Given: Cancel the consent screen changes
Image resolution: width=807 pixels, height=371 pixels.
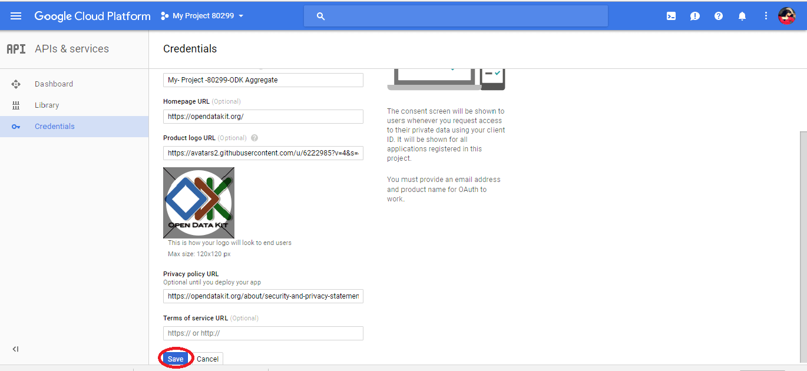Looking at the screenshot, I should point(207,359).
